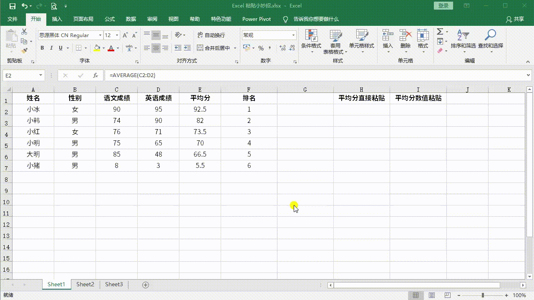Viewport: 534px width, 300px height.
Task: Increase font size with the larger A icon
Action: pos(125,35)
